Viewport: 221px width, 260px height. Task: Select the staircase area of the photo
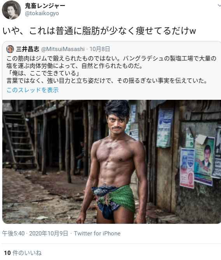(x=19, y=139)
